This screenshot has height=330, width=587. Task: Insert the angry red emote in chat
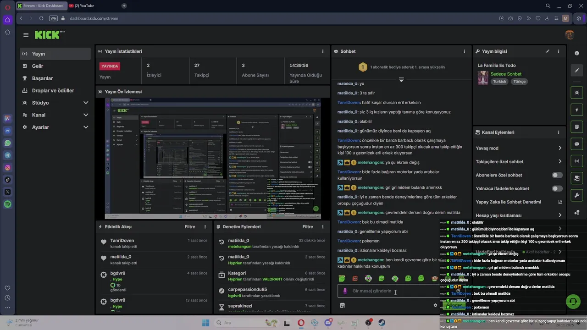355,278
